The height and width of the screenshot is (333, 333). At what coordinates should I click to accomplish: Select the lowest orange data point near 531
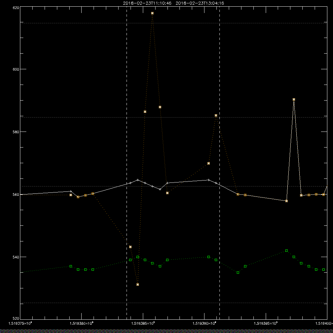138,285
